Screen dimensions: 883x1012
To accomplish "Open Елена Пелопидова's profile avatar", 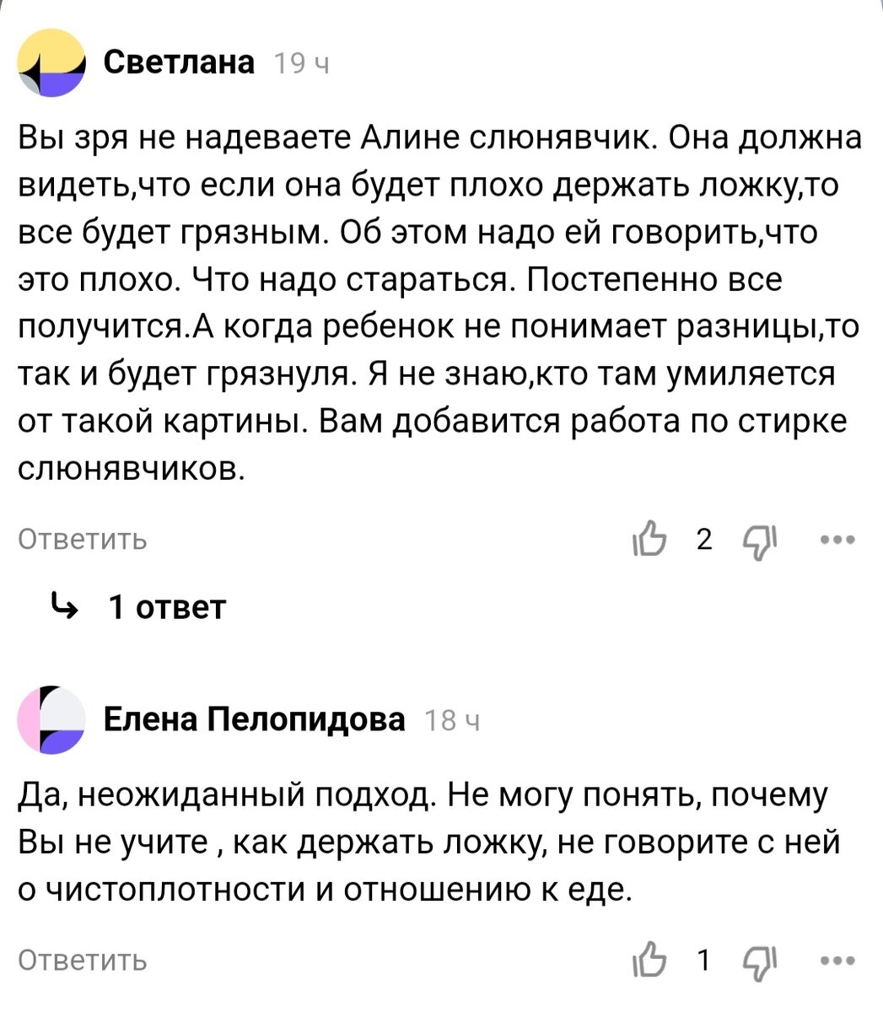I will tap(54, 719).
